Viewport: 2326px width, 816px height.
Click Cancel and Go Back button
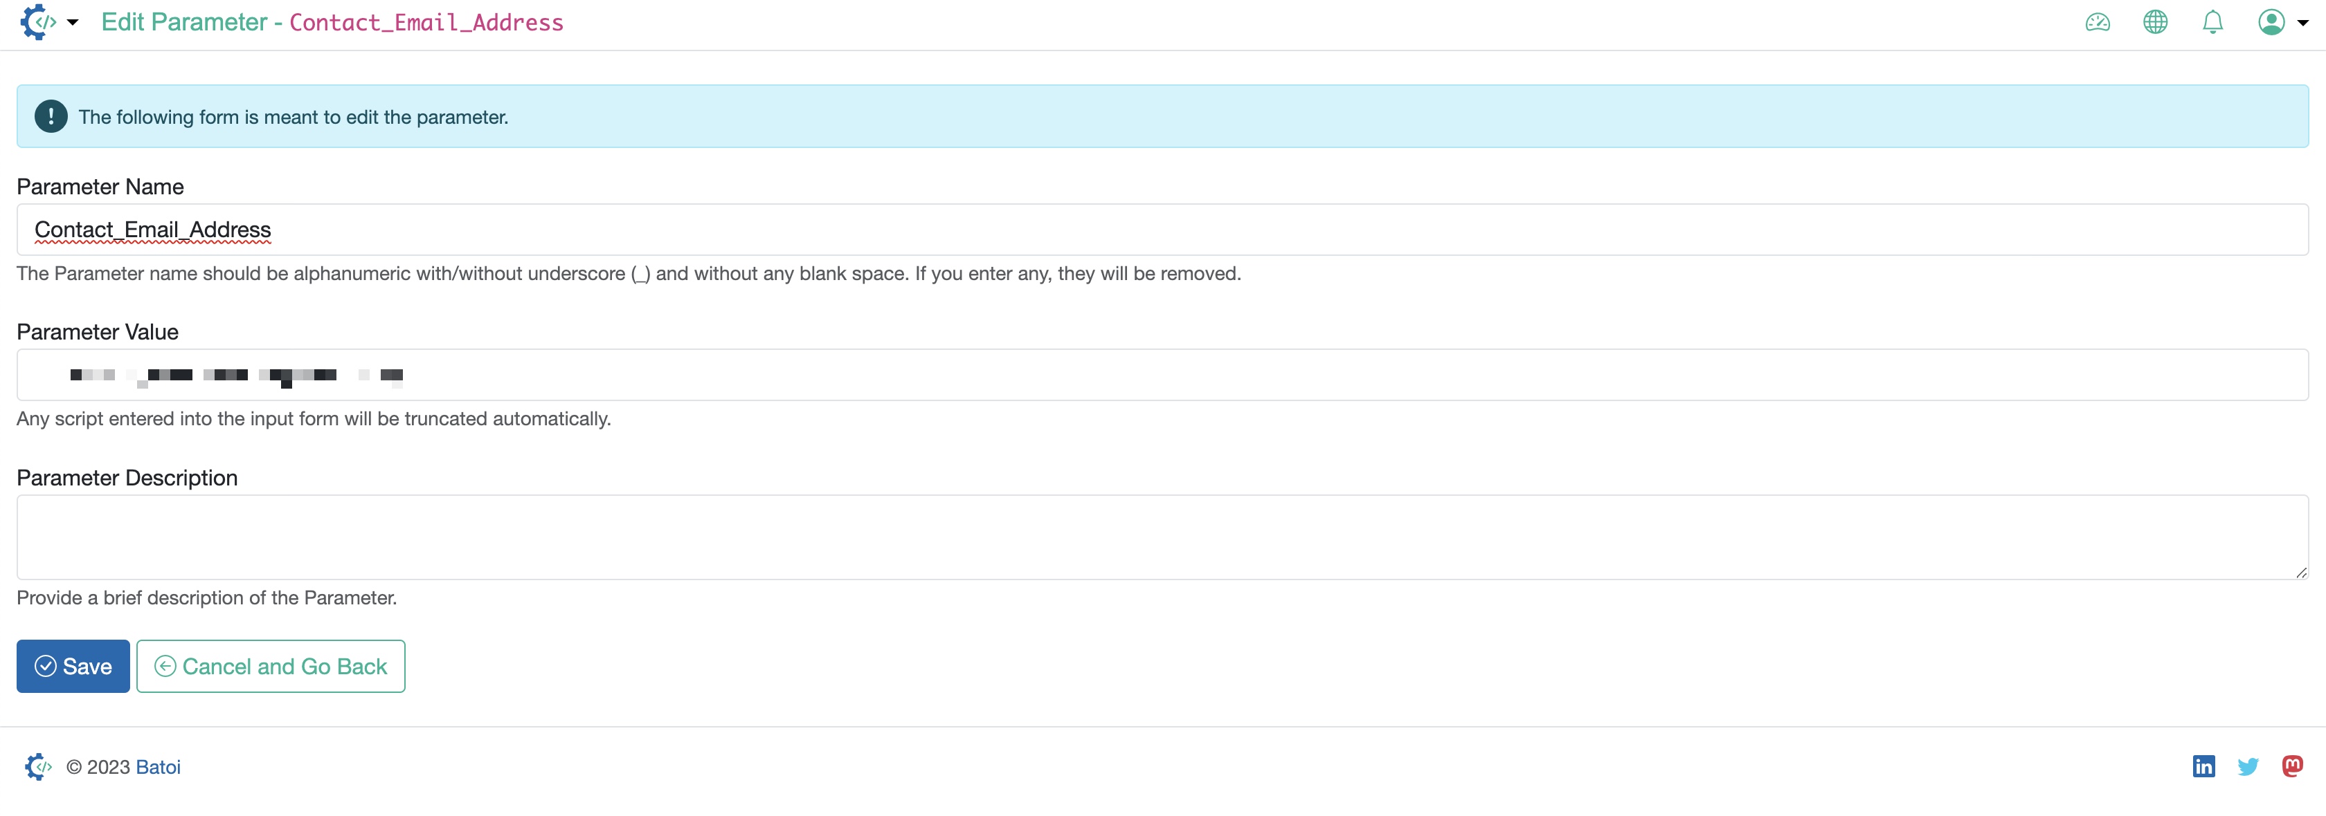tap(271, 665)
